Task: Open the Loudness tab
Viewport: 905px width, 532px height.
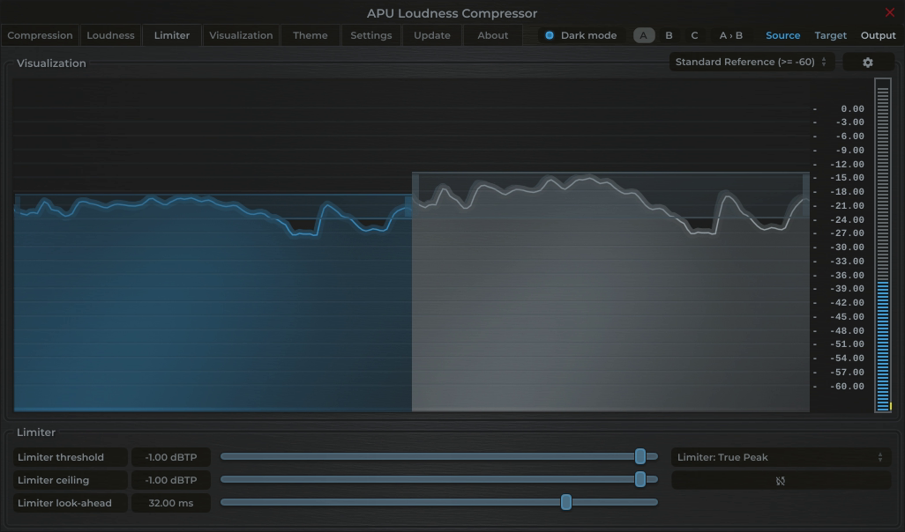Action: point(110,35)
